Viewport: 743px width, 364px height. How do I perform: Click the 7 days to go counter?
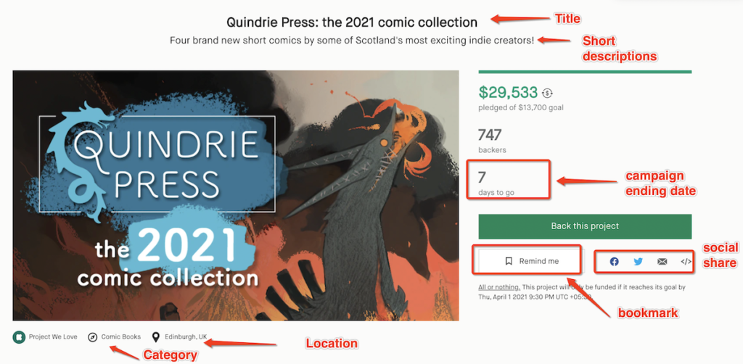[x=482, y=177]
